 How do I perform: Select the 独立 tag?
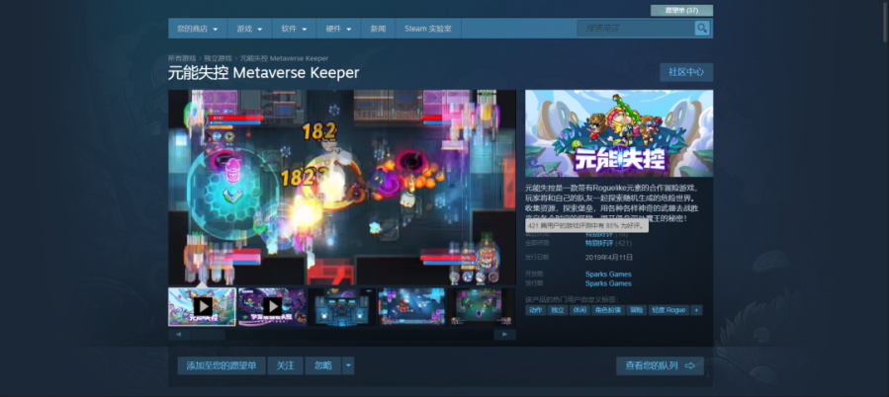point(558,310)
